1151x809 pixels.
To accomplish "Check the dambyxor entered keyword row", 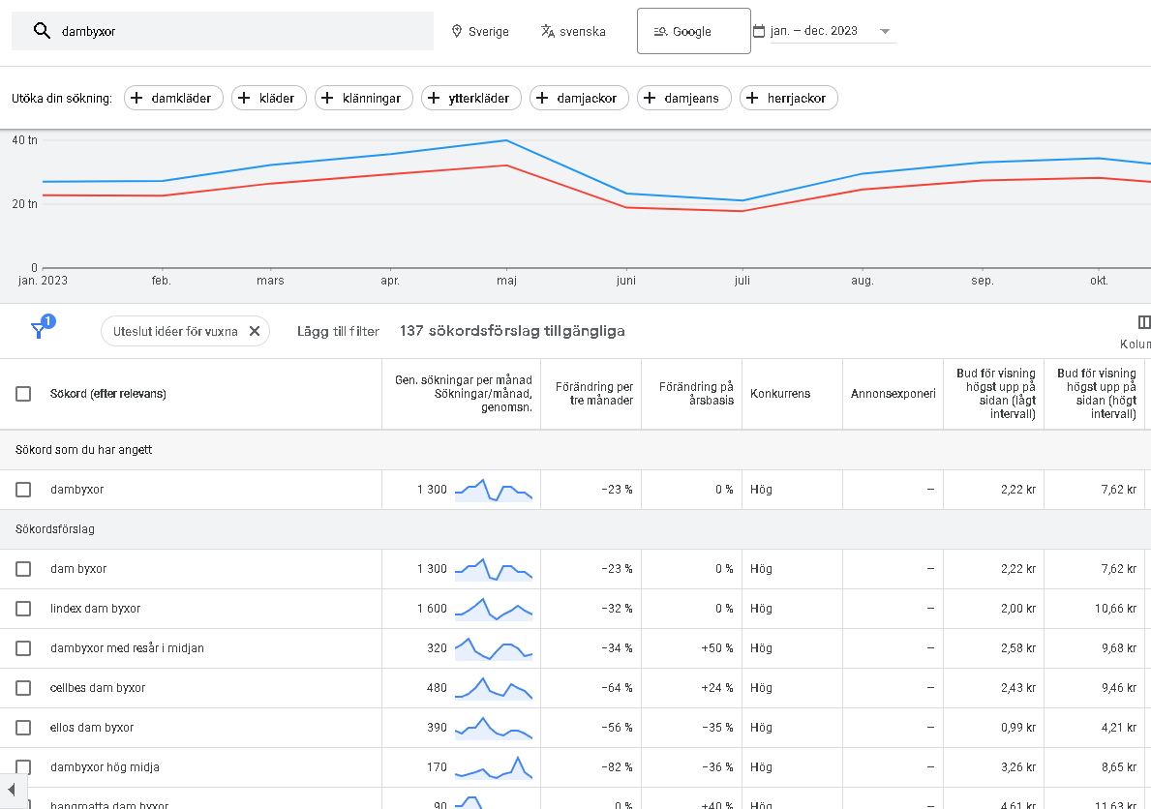I will coord(23,490).
